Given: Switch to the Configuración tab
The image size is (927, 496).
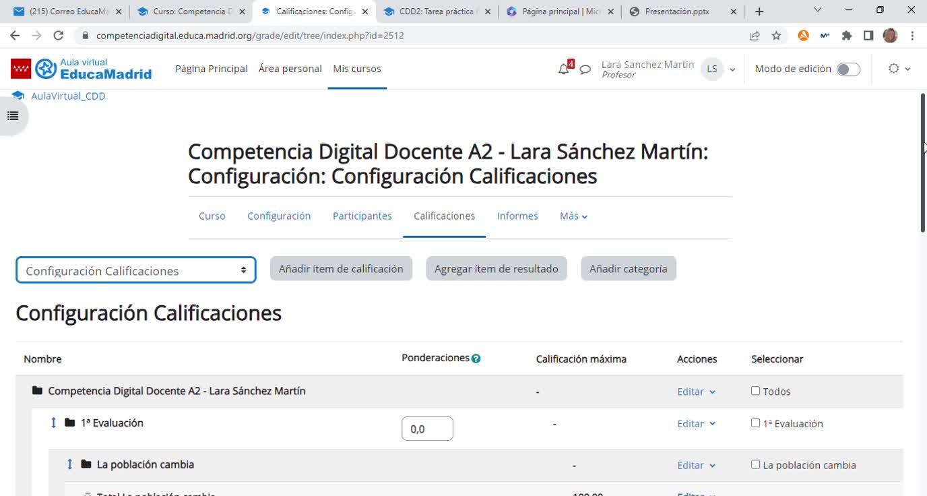Looking at the screenshot, I should pyautogui.click(x=279, y=216).
